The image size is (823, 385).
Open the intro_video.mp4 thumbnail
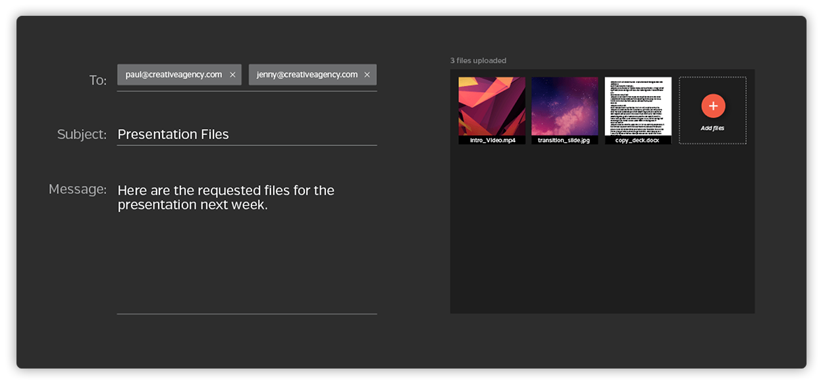click(x=491, y=105)
